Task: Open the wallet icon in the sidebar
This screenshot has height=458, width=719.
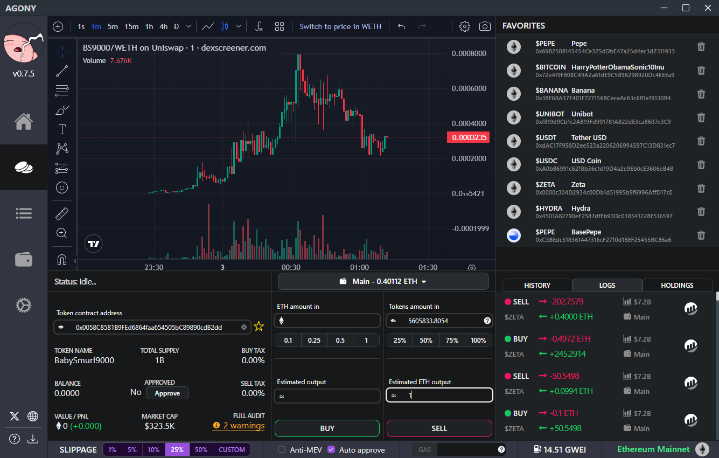Action: tap(23, 260)
